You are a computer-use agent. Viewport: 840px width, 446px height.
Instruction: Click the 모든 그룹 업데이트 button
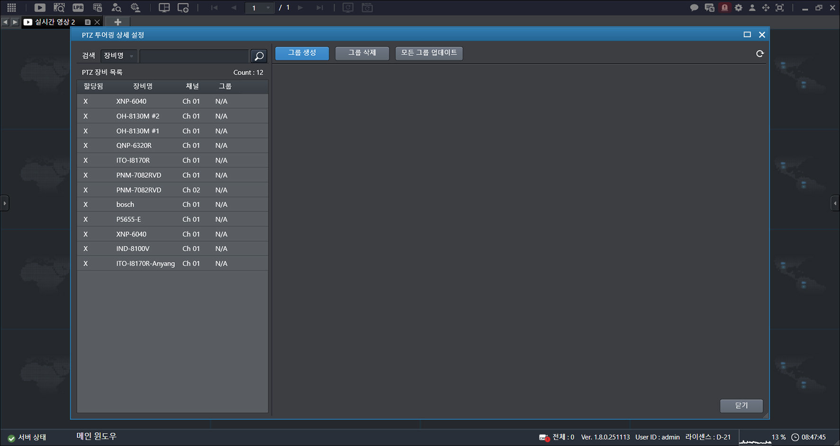click(429, 53)
